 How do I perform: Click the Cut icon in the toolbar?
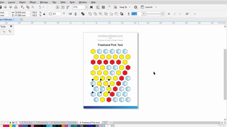pos(22,7)
